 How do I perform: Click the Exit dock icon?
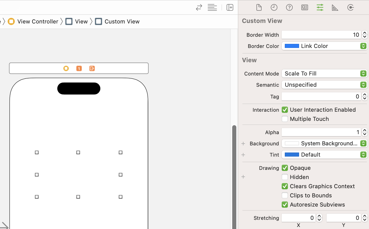(92, 68)
